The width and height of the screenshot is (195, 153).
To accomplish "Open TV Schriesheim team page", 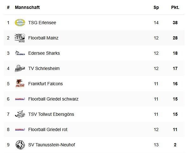I will (x=44, y=68).
